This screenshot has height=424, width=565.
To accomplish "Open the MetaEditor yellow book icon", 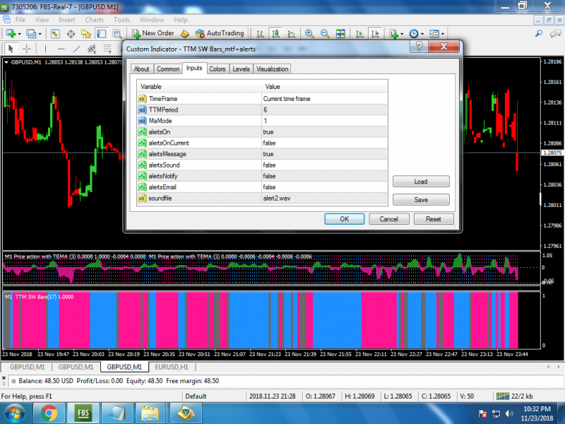I will tap(185, 33).
